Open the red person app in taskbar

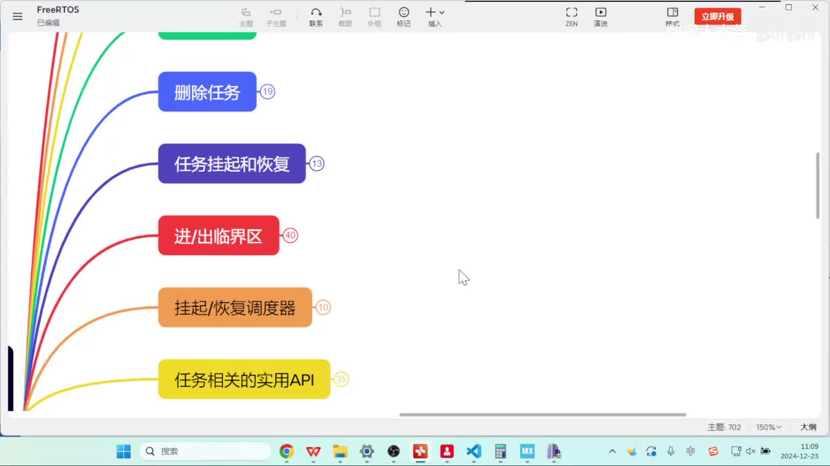click(447, 451)
